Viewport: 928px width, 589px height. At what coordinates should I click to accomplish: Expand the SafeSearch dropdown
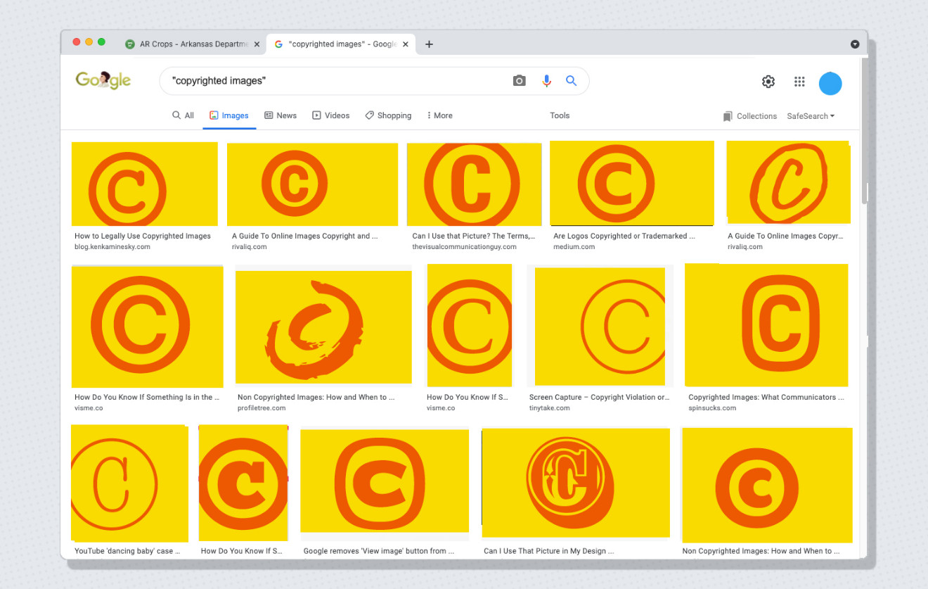tap(811, 116)
